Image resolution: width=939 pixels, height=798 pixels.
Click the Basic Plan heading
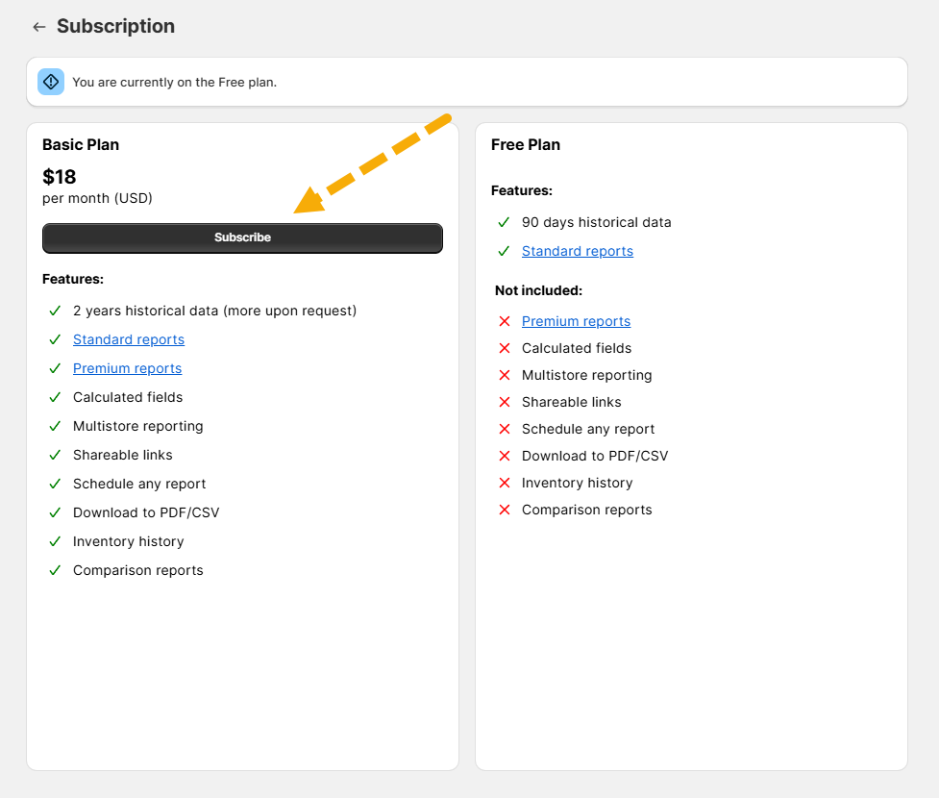[x=81, y=144]
